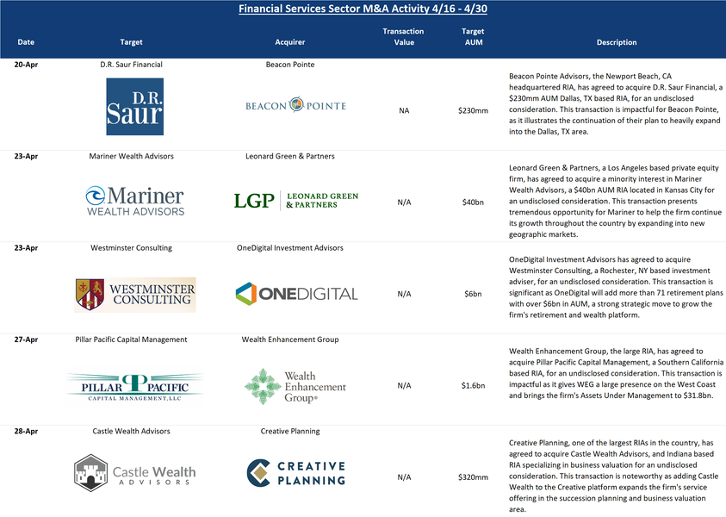Click the '28-Apr' date cell
The image size is (726, 517).
26,431
